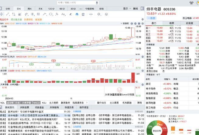The width and height of the screenshot is (199, 135).
Task: Click the 电子商务 concept row
Action: click(x=172, y=89)
